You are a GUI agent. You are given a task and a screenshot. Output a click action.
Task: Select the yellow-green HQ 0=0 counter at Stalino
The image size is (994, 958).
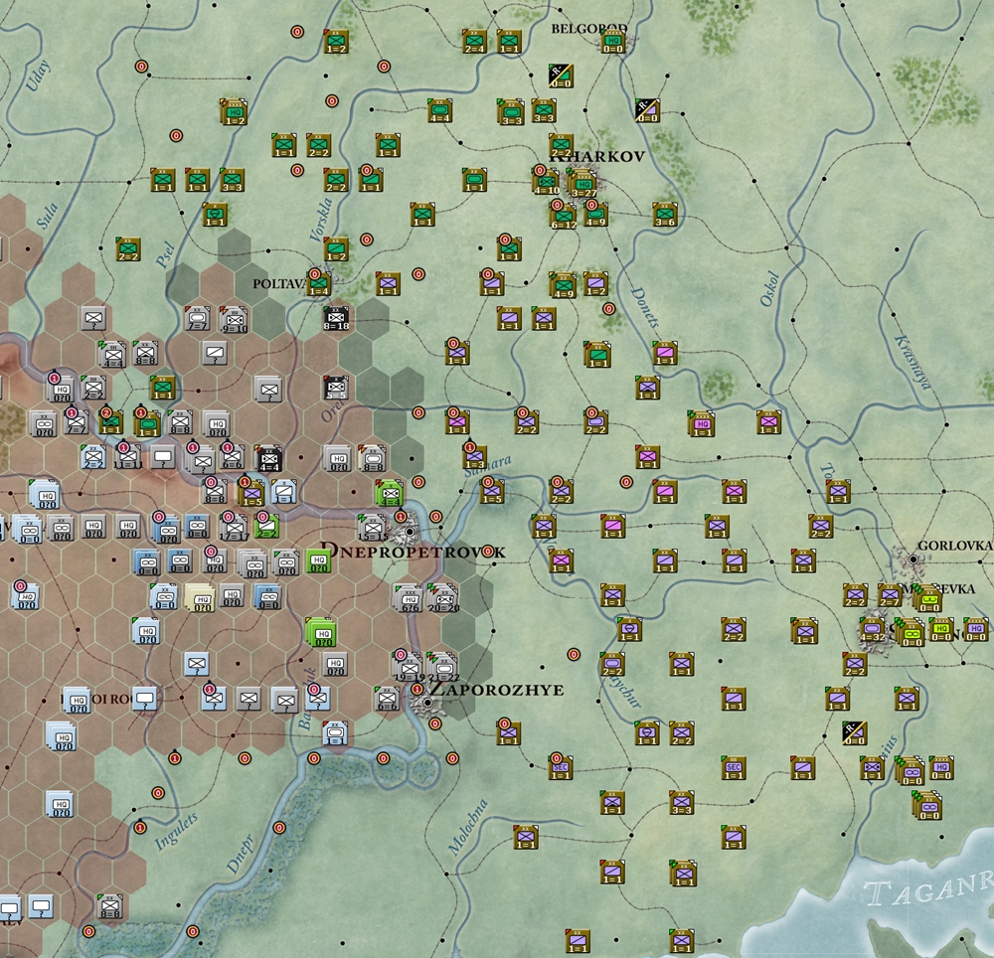[x=941, y=629]
